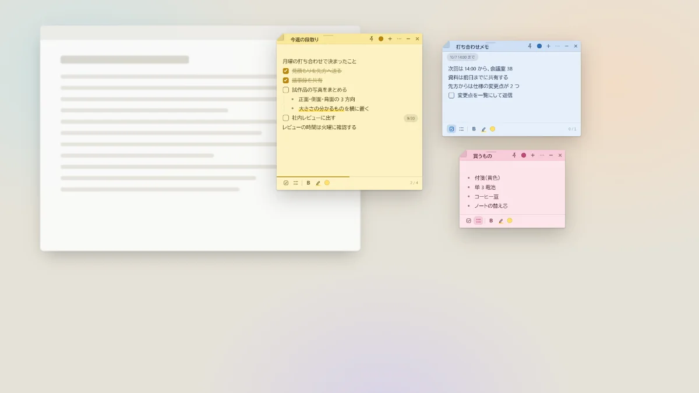The width and height of the screenshot is (699, 393).
Task: Pick yellow highlight color in 今週の段取り toolbar
Action: pos(327,183)
